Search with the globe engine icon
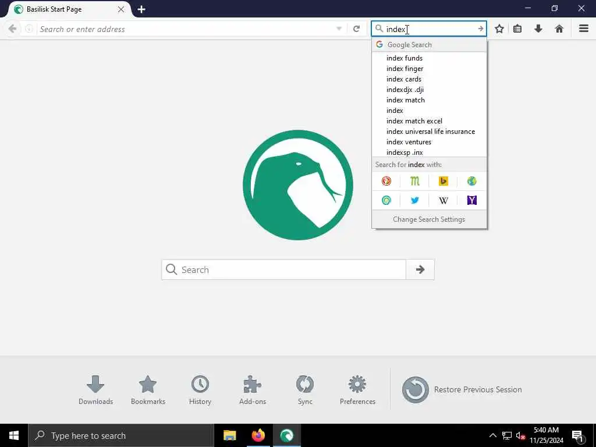 coord(471,181)
